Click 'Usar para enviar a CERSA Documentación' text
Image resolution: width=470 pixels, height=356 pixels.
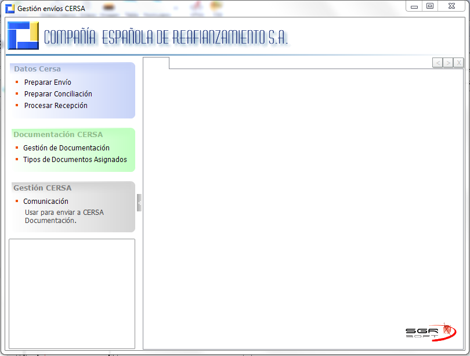(64, 217)
